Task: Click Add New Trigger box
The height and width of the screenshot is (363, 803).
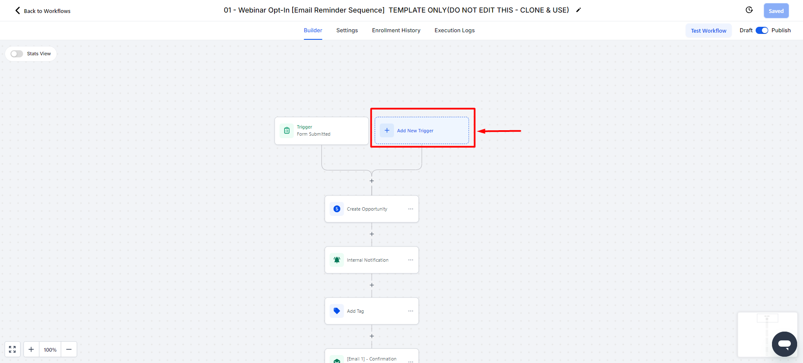Action: pyautogui.click(x=422, y=131)
